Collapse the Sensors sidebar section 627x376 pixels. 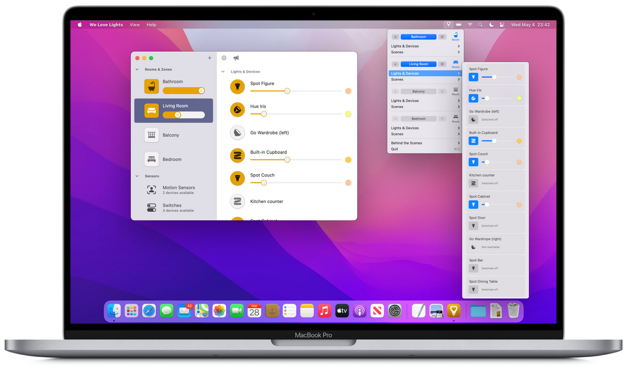click(137, 176)
